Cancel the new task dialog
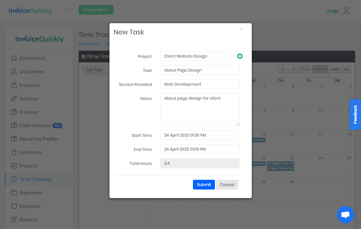Viewport: 361px width, 229px height. pyautogui.click(x=227, y=185)
